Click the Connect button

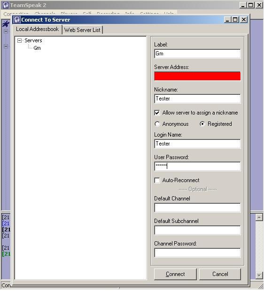click(175, 274)
